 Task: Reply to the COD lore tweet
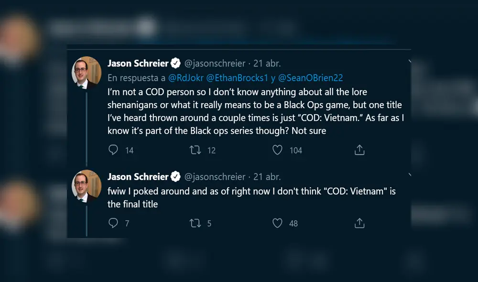click(113, 150)
